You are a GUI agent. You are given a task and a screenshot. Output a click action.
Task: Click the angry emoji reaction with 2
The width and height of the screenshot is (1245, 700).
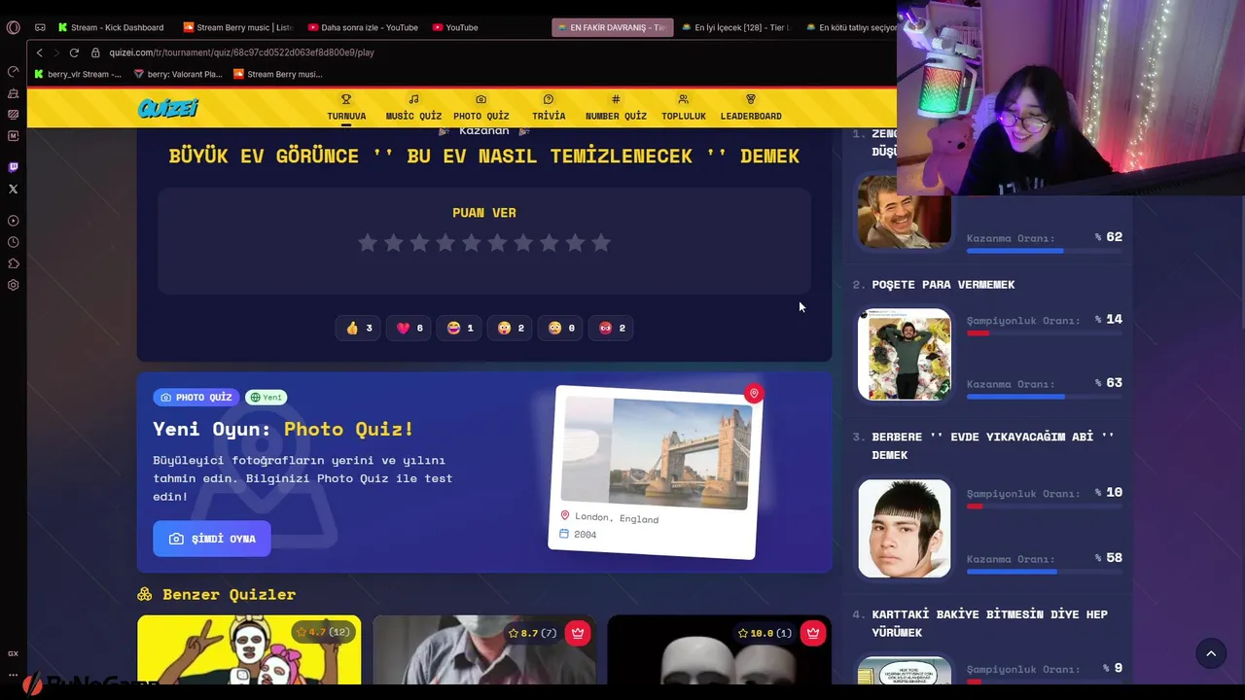pyautogui.click(x=611, y=328)
